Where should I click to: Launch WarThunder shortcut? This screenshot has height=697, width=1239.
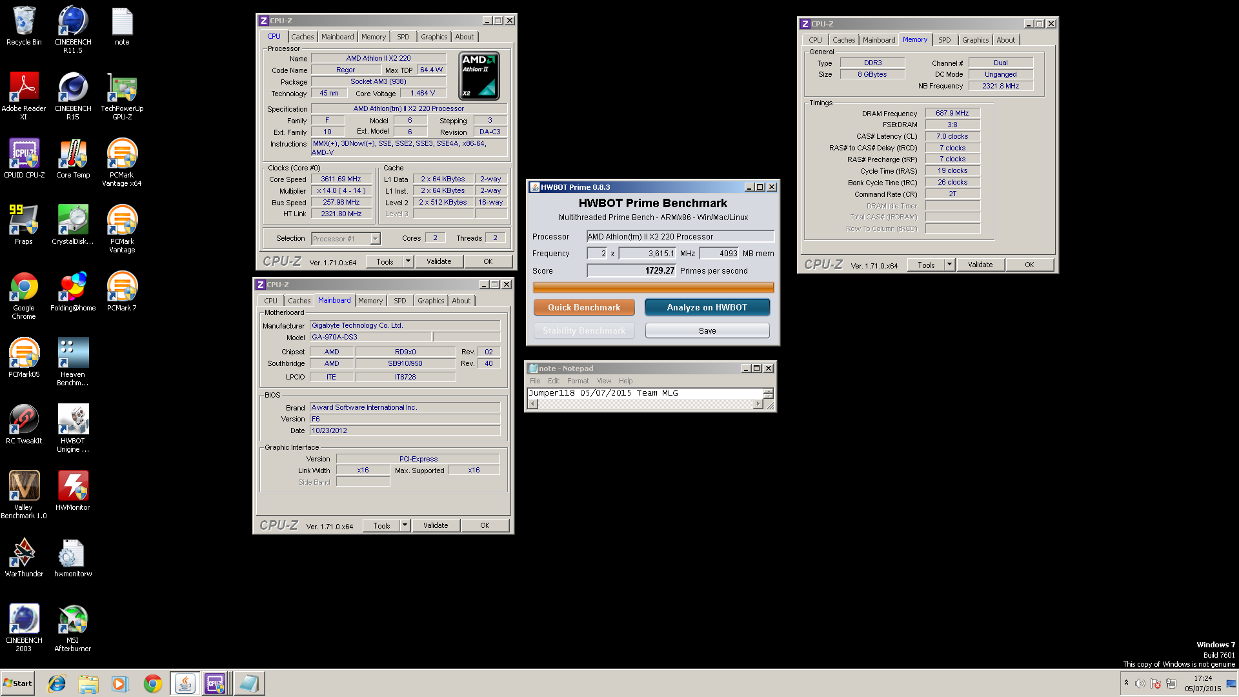click(24, 557)
